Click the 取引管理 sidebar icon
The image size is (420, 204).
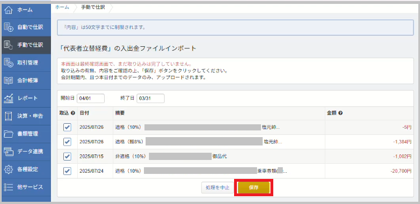[8, 62]
